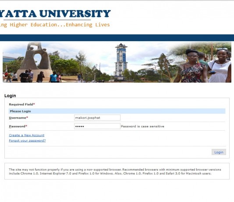This screenshot has width=234, height=202.
Task: Focus the Password input field
Action: click(x=97, y=126)
